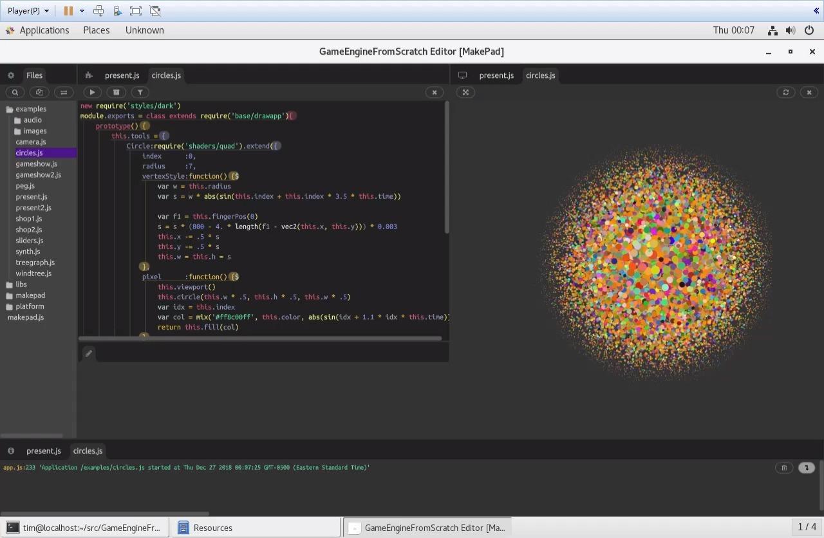
Task: Select circles.js tab in code editor
Action: click(x=166, y=75)
